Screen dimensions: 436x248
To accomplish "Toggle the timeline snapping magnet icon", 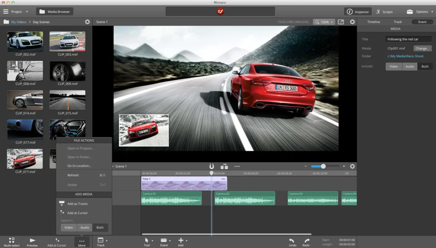I will [212, 167].
